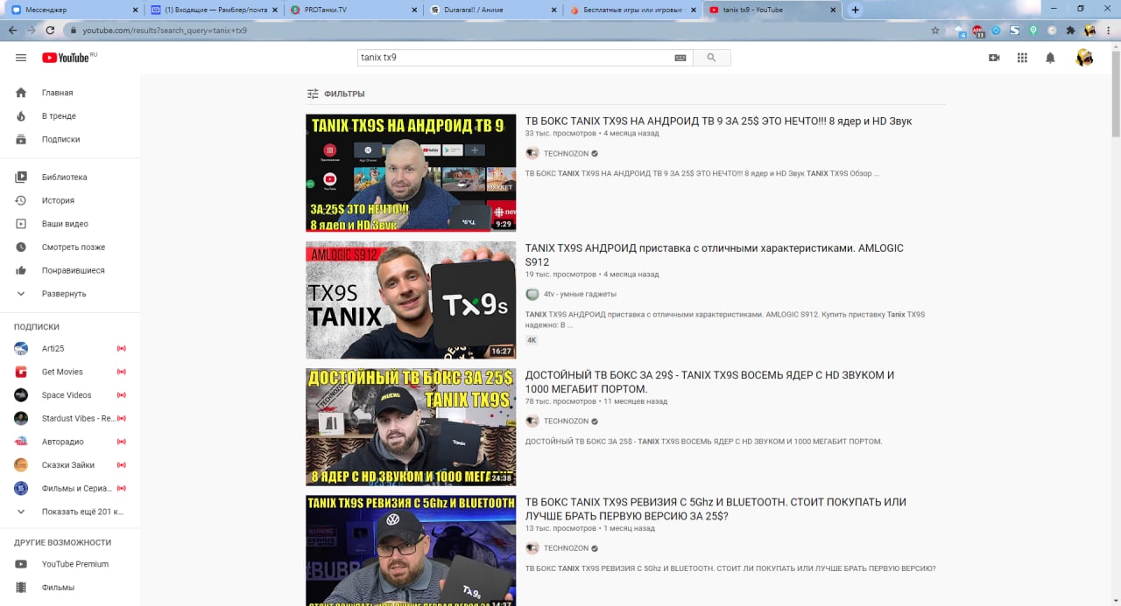Bookmark this page with the star
The height and width of the screenshot is (606, 1121).
(935, 30)
